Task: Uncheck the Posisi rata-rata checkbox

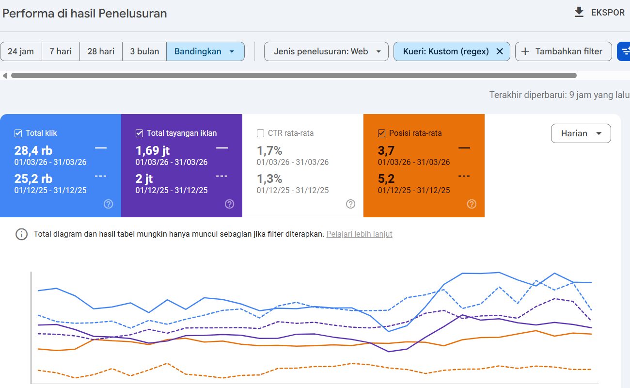Action: point(382,133)
